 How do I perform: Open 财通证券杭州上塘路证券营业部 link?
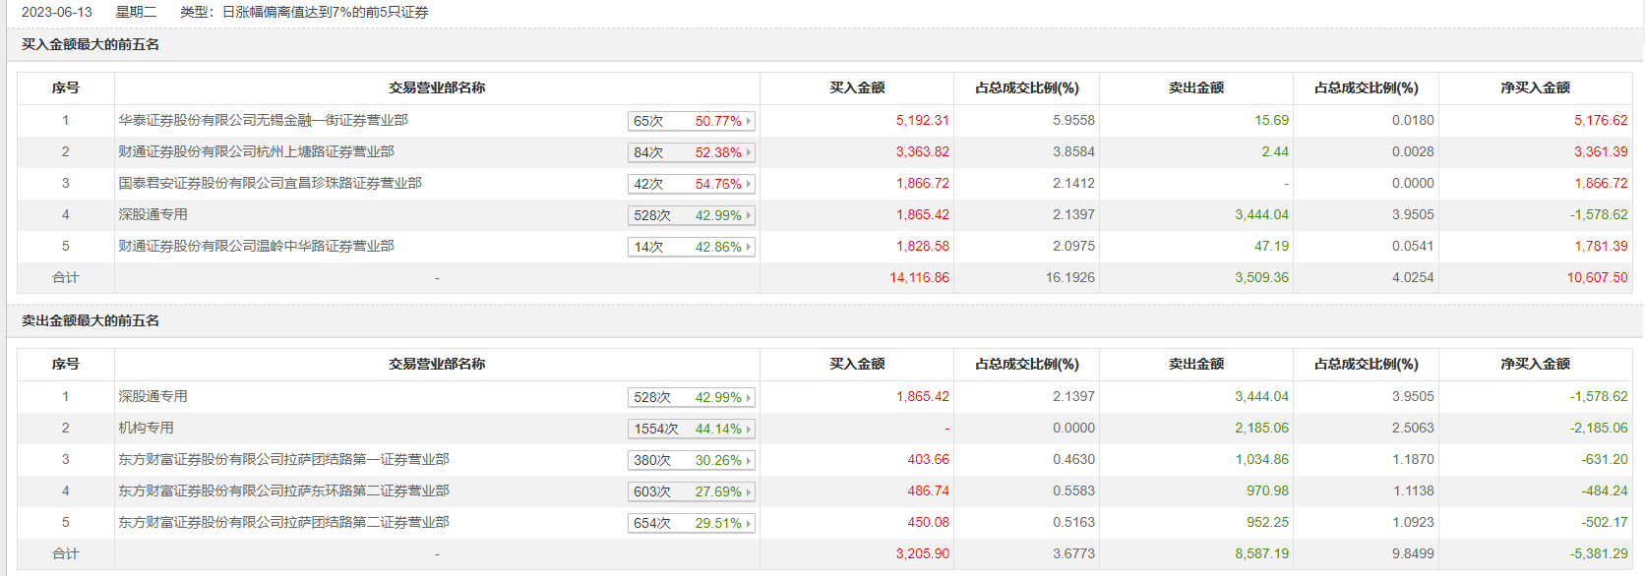pyautogui.click(x=256, y=151)
